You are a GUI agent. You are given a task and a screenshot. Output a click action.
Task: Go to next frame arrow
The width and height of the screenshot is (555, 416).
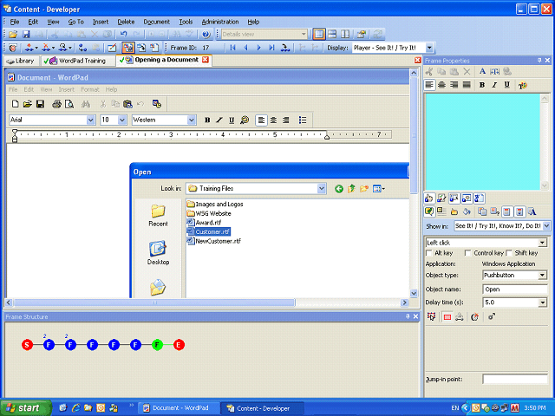(258, 48)
